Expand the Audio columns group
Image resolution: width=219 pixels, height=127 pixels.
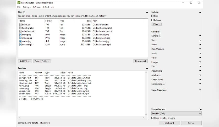[x=200, y=53]
